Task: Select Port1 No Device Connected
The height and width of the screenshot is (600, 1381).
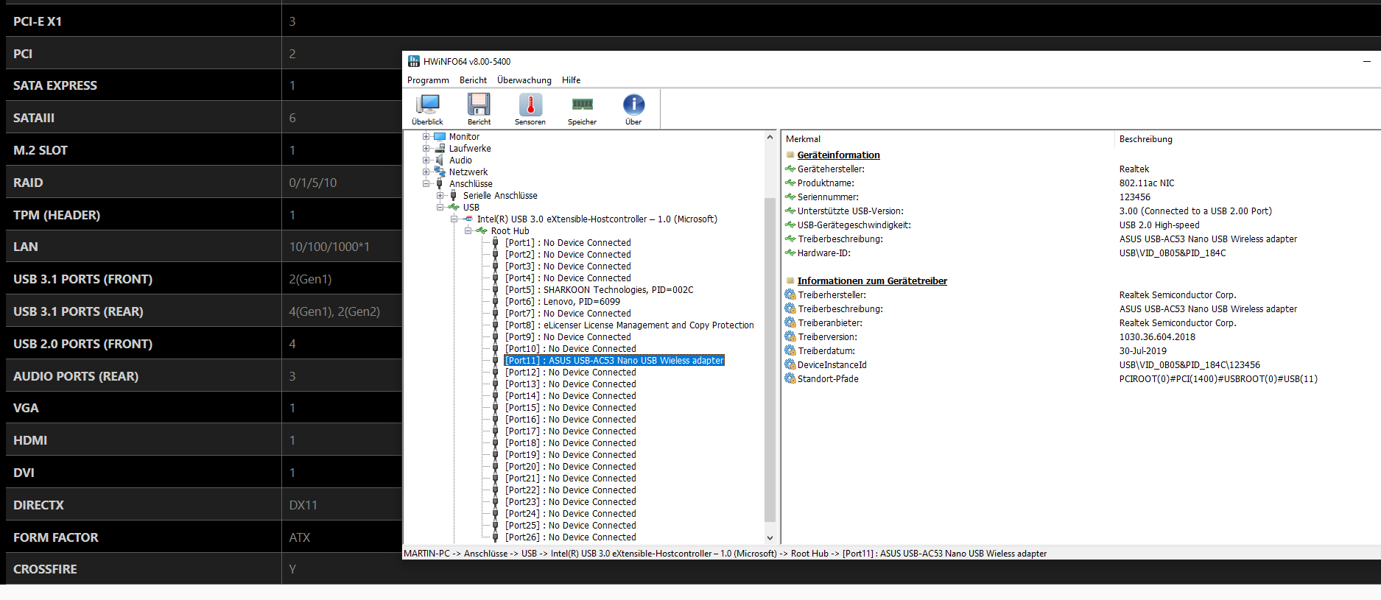Action: tap(568, 243)
